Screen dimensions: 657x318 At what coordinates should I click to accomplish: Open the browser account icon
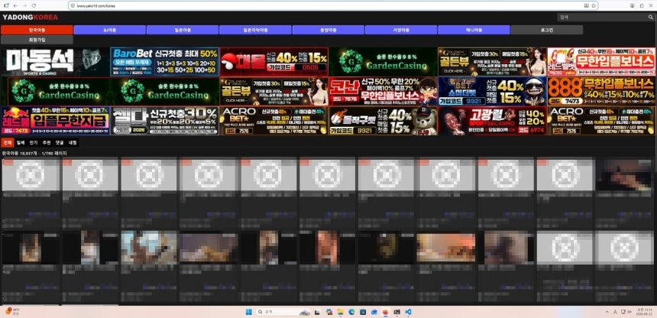633,6
